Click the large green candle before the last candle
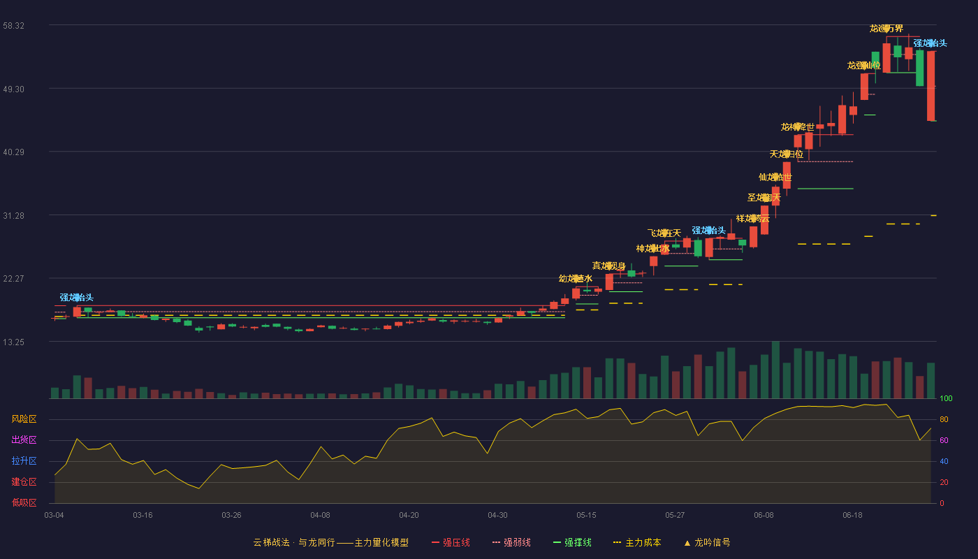978x559 pixels. click(919, 68)
